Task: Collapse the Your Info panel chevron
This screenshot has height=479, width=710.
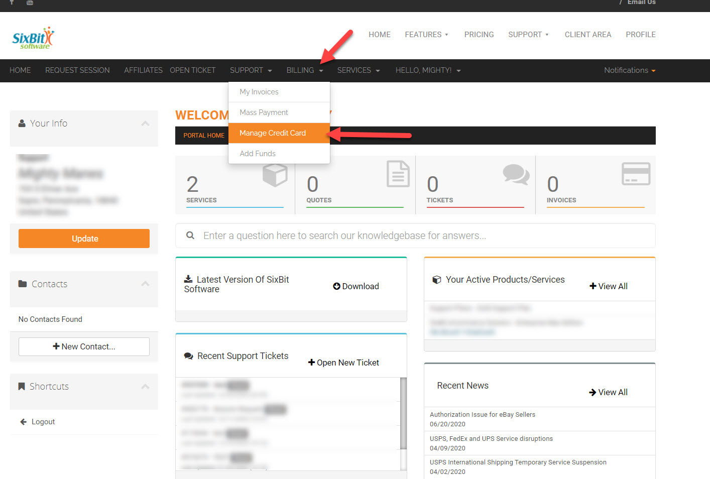Action: coord(146,124)
